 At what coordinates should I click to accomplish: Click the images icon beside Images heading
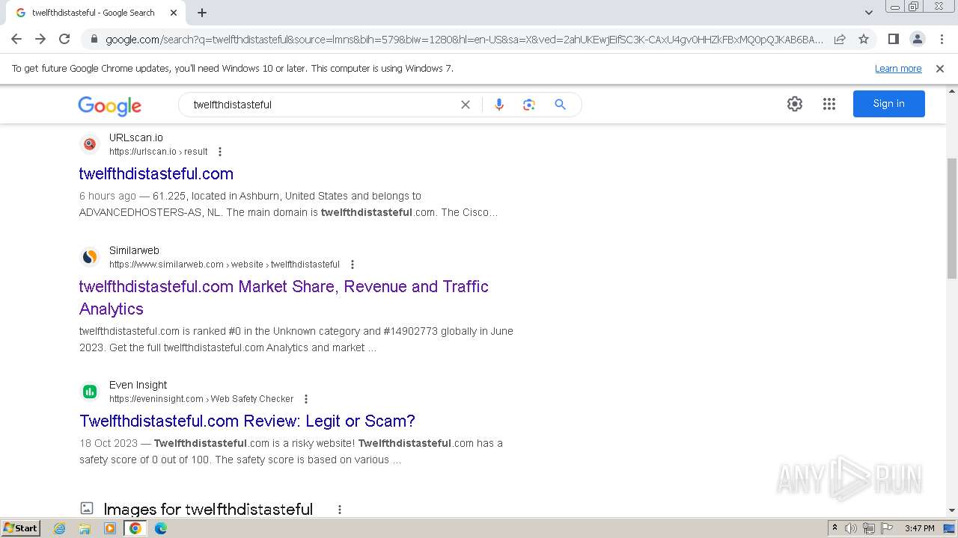(x=87, y=508)
